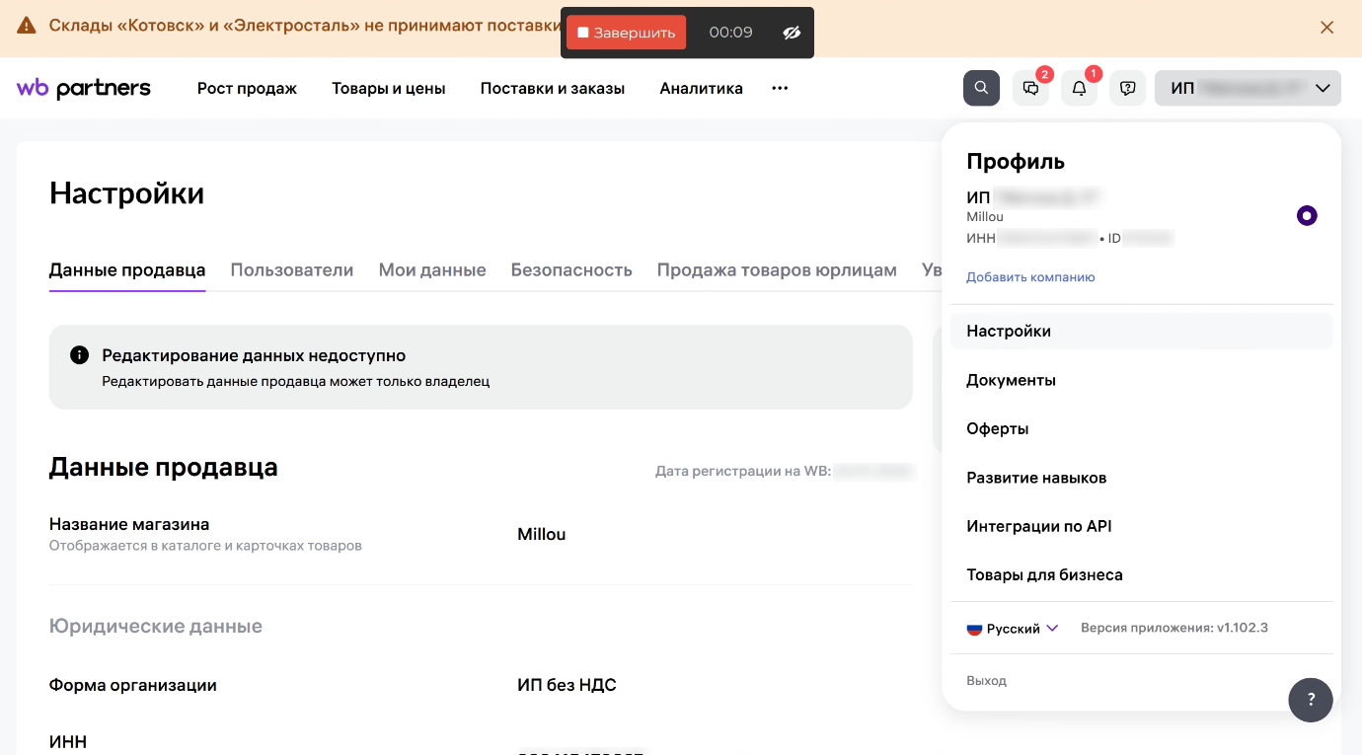Click the Форма организации label
The image size is (1362, 755).
133,685
